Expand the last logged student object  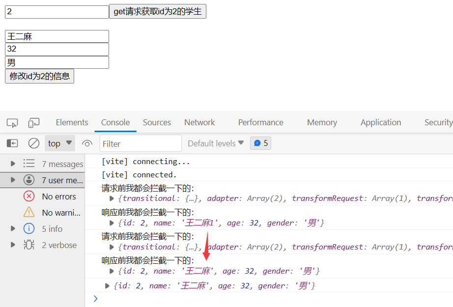107,286
